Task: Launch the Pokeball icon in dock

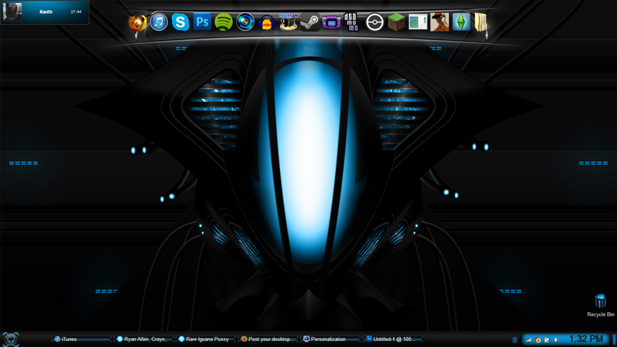Action: coord(374,22)
